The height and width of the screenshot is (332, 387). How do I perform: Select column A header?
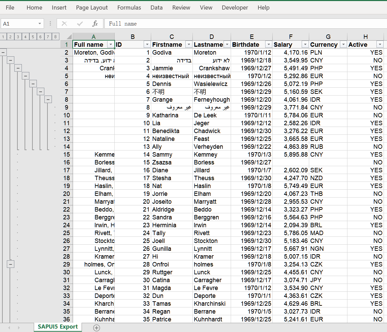pos(94,37)
